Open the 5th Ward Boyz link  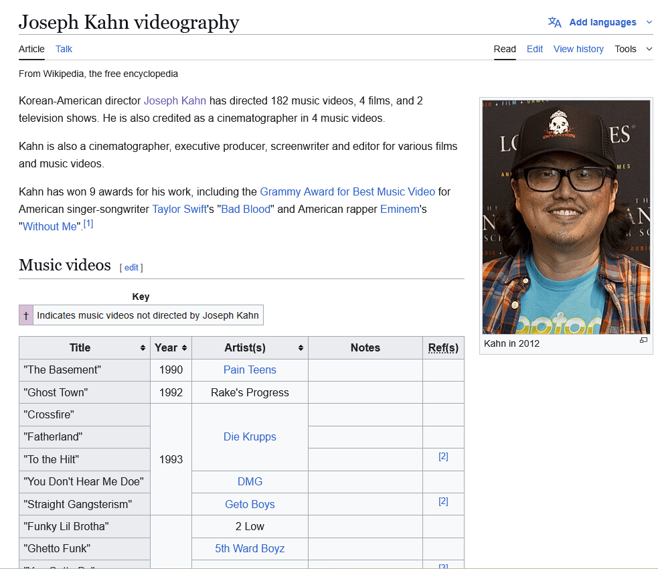click(x=250, y=548)
